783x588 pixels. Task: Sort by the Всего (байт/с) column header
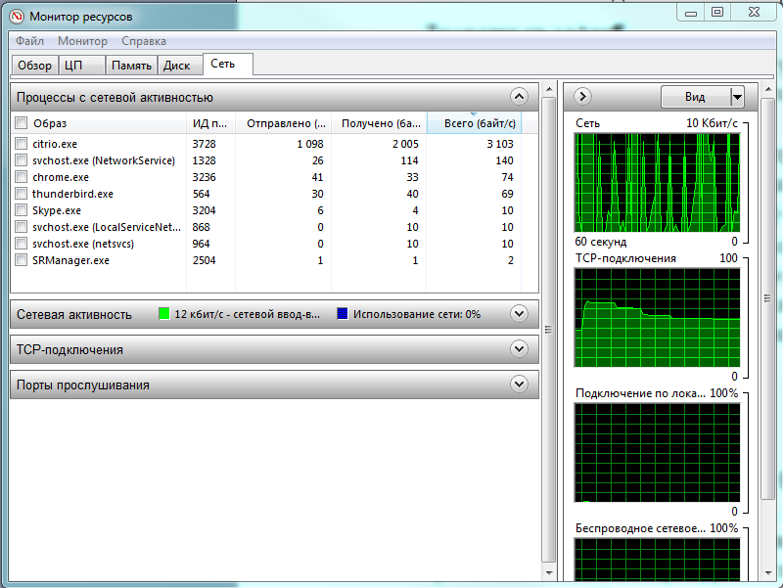pos(475,123)
